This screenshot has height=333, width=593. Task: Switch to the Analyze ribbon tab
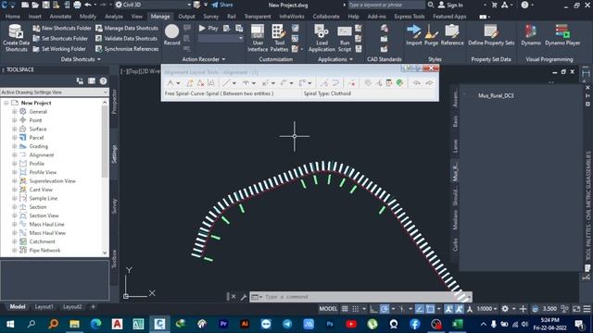(x=113, y=17)
